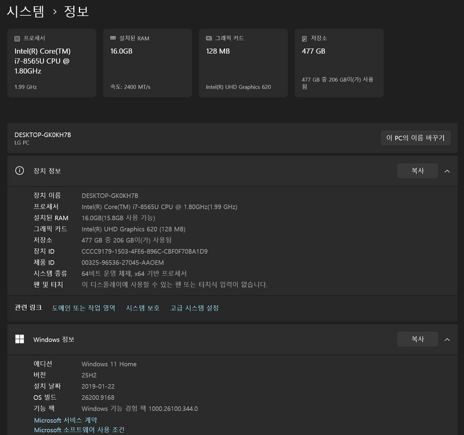
Task: Collapse the 장치 정보 section chevron
Action: pyautogui.click(x=447, y=171)
